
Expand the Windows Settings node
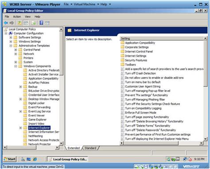click(11, 42)
